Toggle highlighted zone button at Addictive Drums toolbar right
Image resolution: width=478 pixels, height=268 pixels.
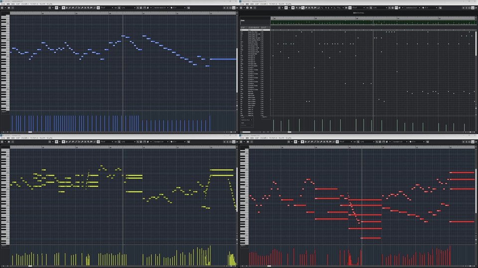pos(473,7)
